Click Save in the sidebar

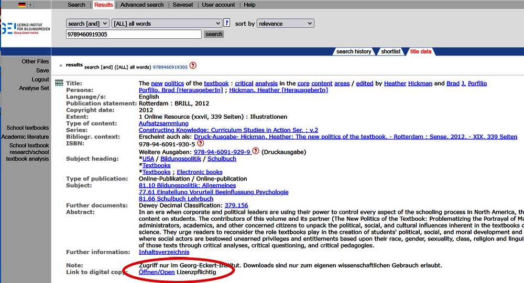42,71
